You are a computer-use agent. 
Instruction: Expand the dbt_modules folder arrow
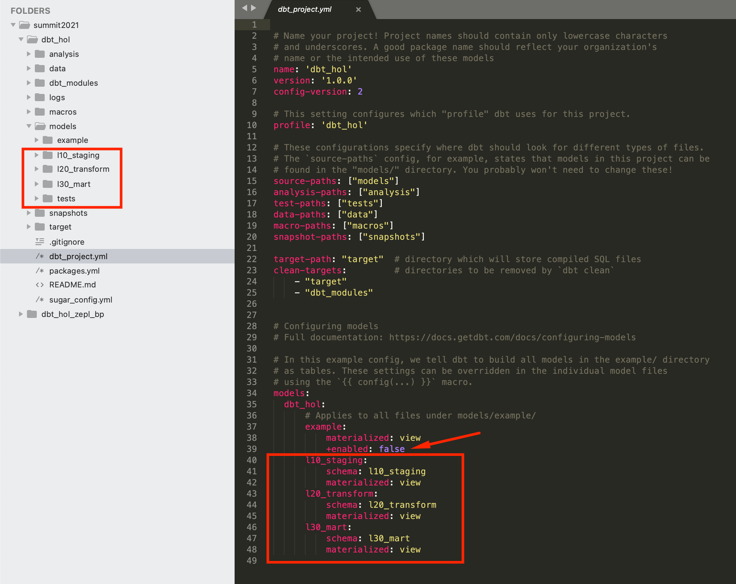[x=29, y=83]
